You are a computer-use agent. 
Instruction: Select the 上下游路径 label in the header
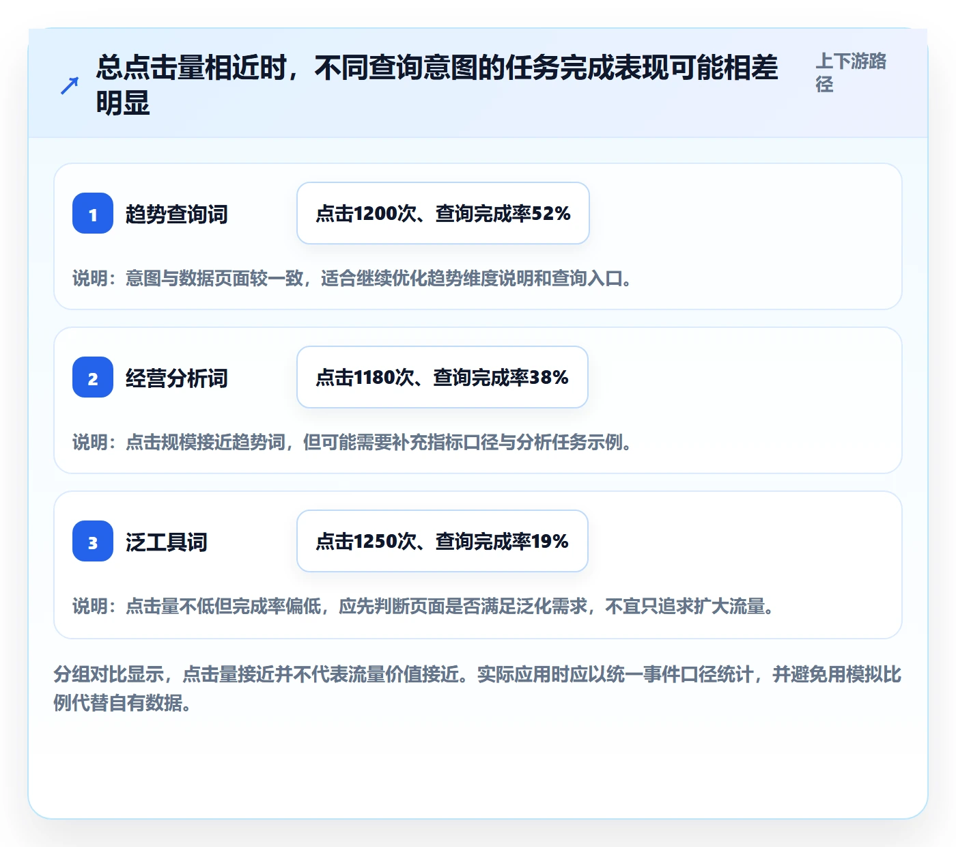click(851, 72)
